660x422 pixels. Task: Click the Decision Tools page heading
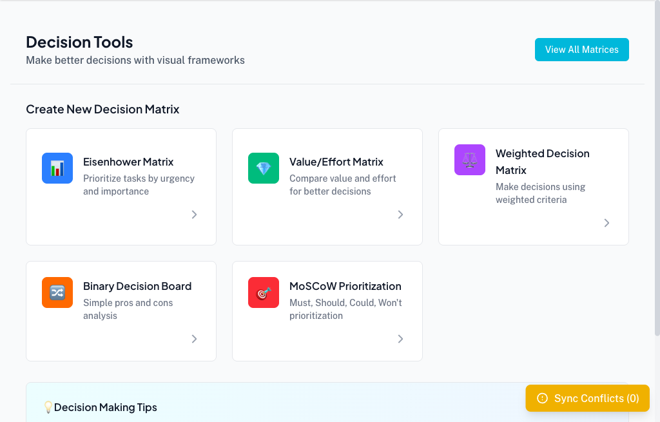79,42
